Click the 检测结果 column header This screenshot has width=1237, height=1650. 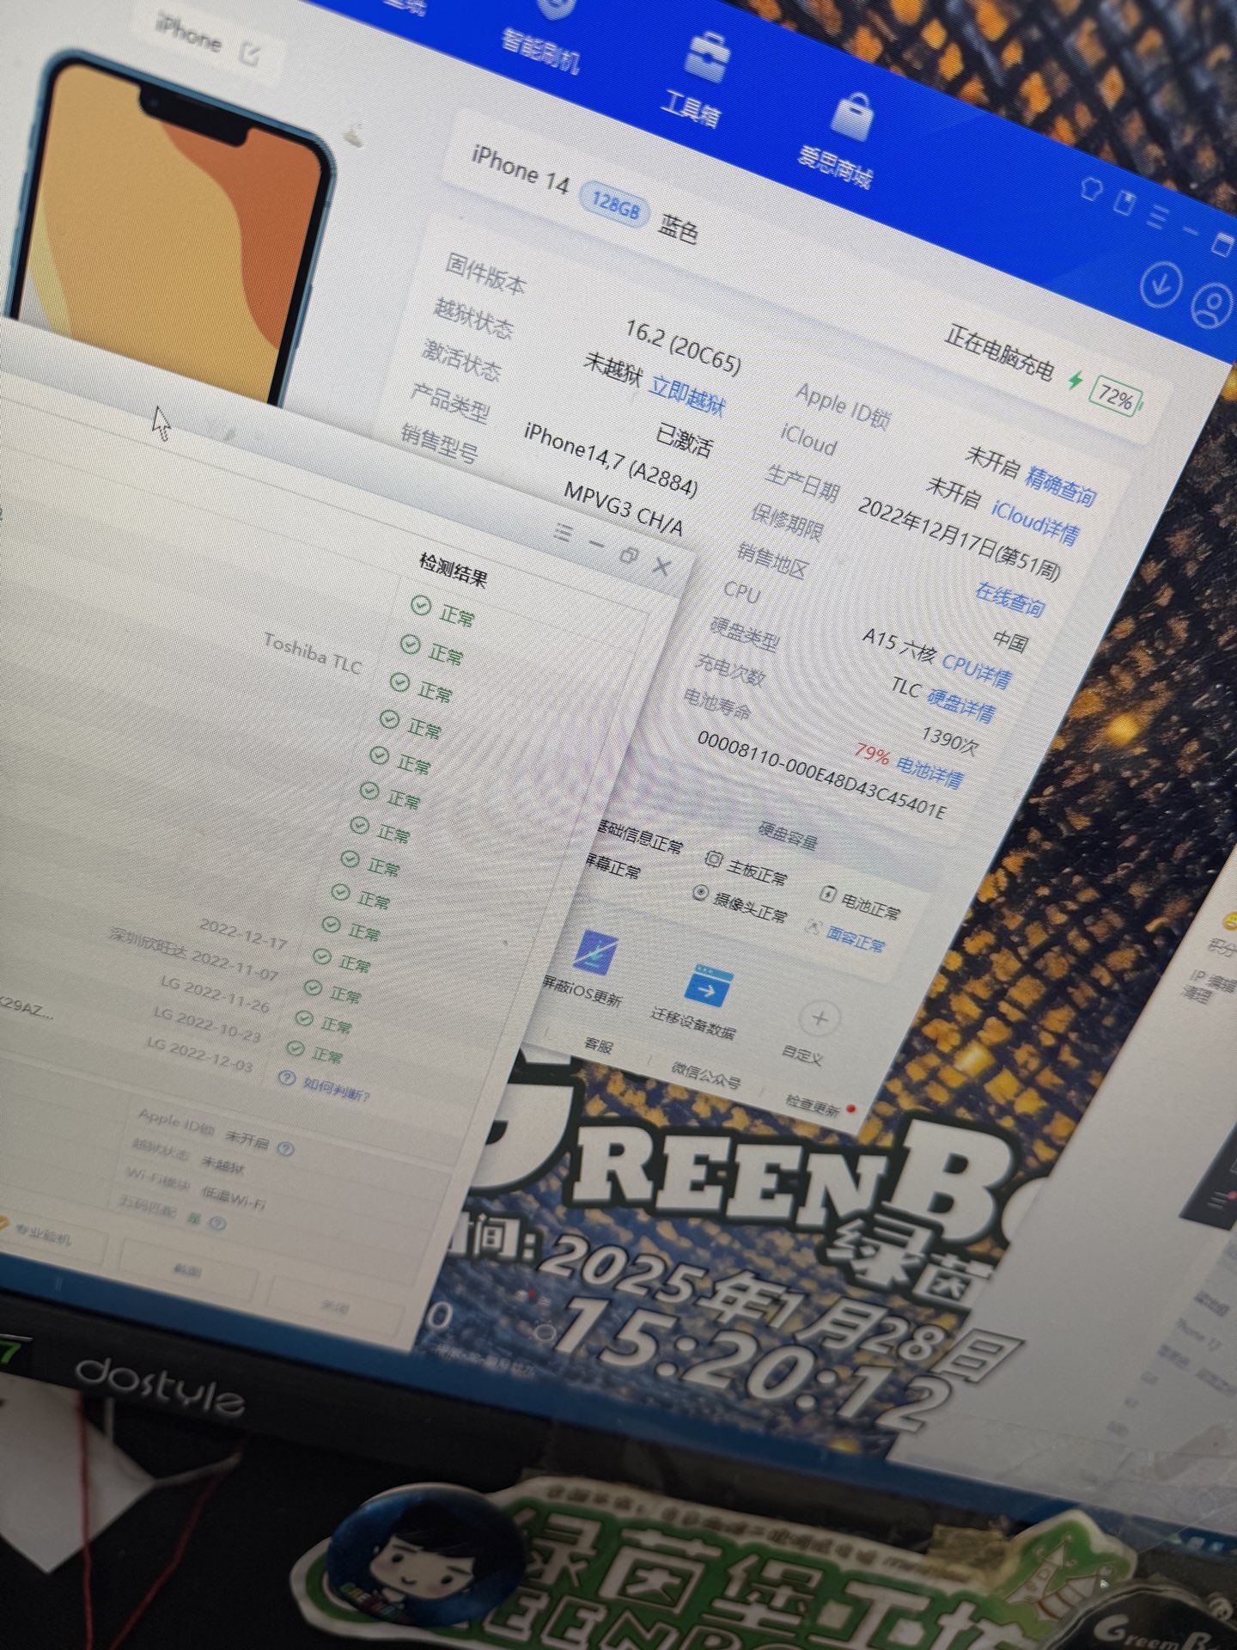[x=454, y=571]
